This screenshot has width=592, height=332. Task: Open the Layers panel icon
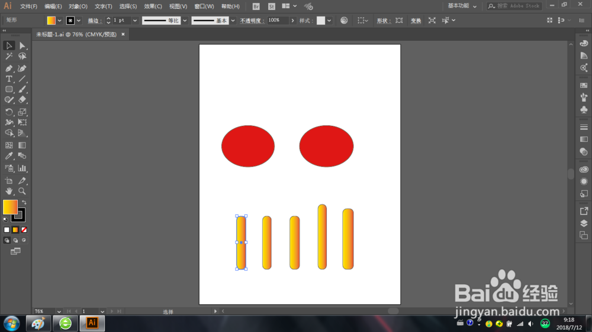(x=584, y=223)
